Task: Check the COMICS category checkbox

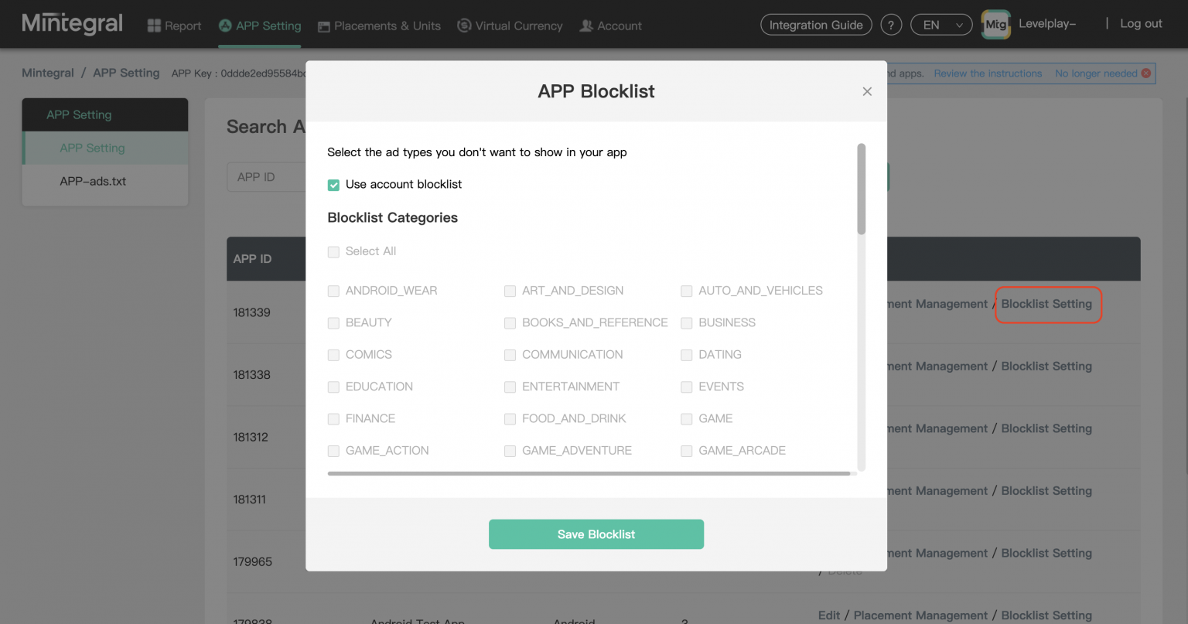Action: (333, 354)
